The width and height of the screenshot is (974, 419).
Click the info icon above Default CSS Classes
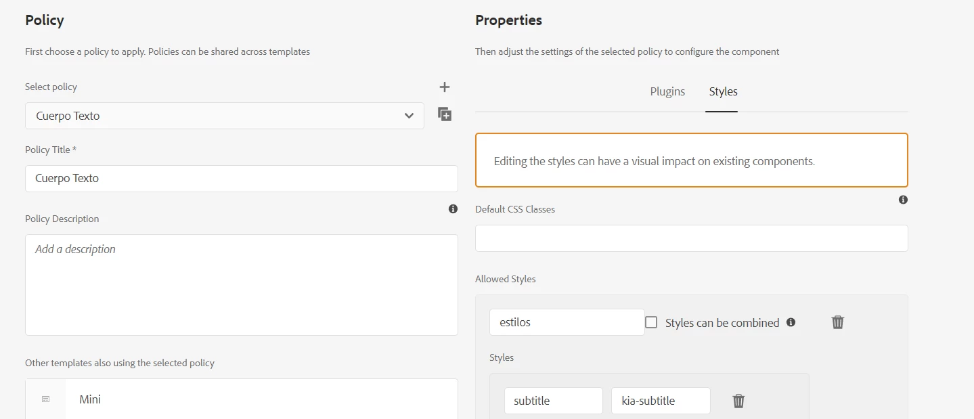tap(903, 200)
